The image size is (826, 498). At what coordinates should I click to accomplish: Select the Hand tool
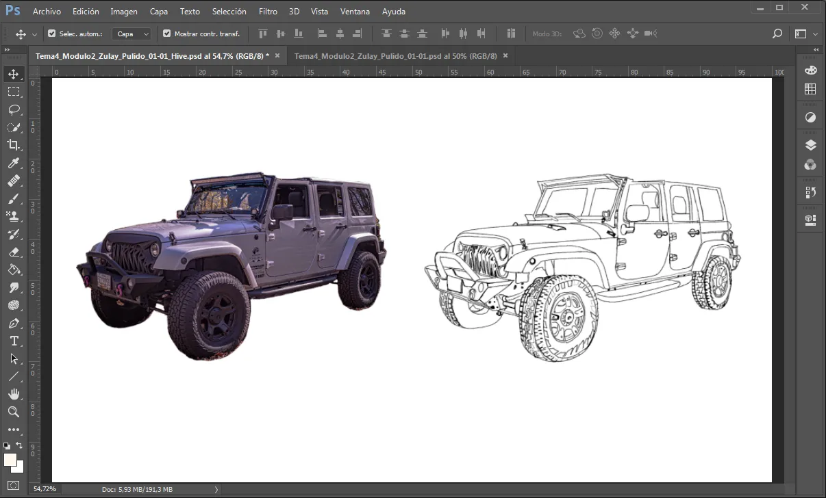tap(14, 394)
